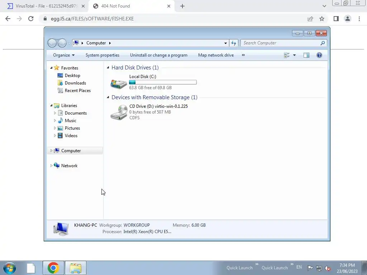Switch to the VirusTotal browser tab

point(46,6)
